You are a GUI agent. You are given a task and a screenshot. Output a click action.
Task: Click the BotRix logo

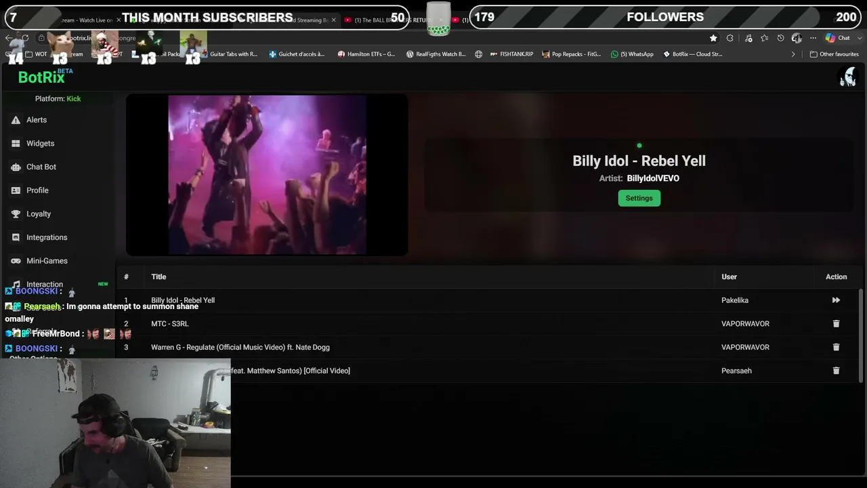pyautogui.click(x=41, y=77)
